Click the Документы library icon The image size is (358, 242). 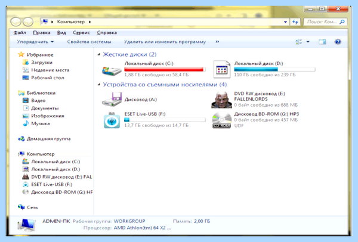click(25, 108)
